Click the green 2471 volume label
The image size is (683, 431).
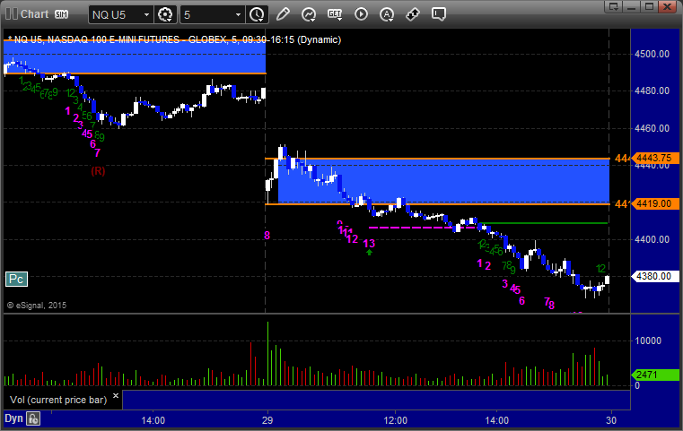(654, 375)
